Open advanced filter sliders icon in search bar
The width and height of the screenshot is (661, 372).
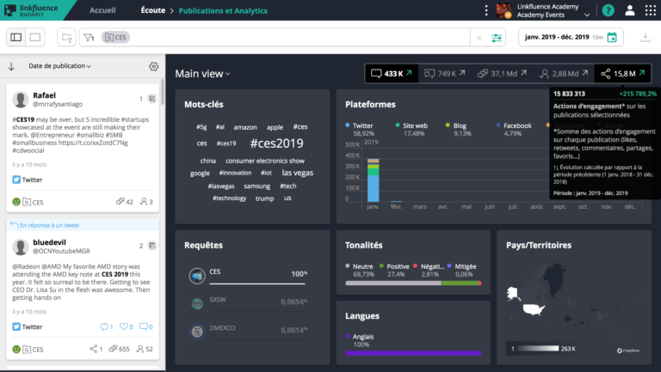(497, 38)
